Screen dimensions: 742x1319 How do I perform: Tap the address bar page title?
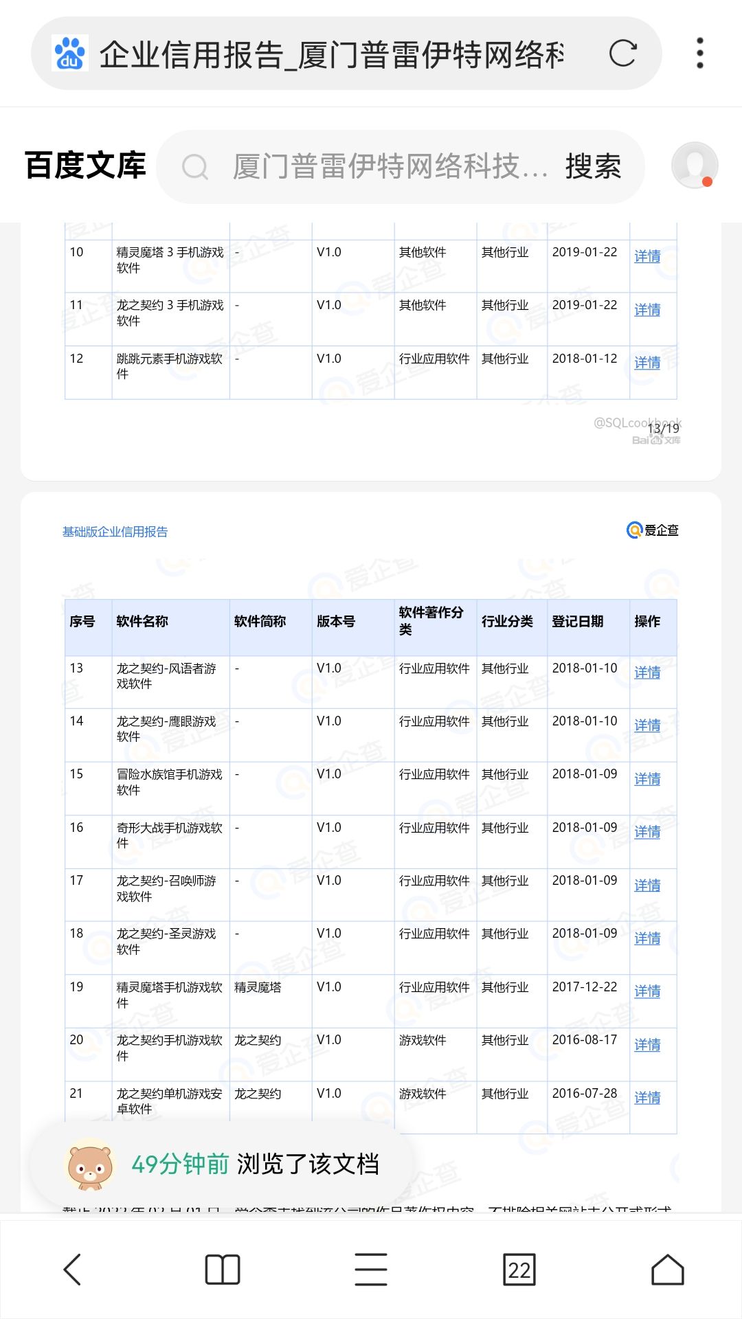tap(331, 54)
